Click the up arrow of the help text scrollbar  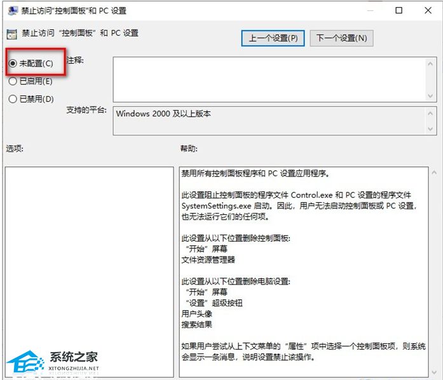click(434, 173)
